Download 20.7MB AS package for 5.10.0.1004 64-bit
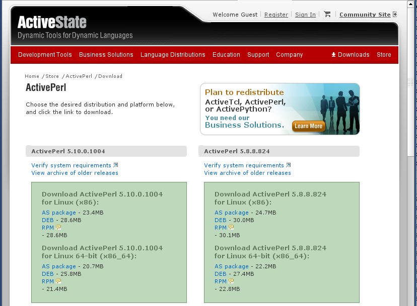This screenshot has width=417, height=306. (59, 266)
